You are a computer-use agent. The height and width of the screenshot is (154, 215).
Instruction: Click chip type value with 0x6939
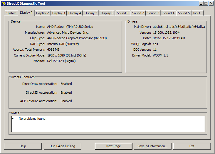click(x=77, y=38)
